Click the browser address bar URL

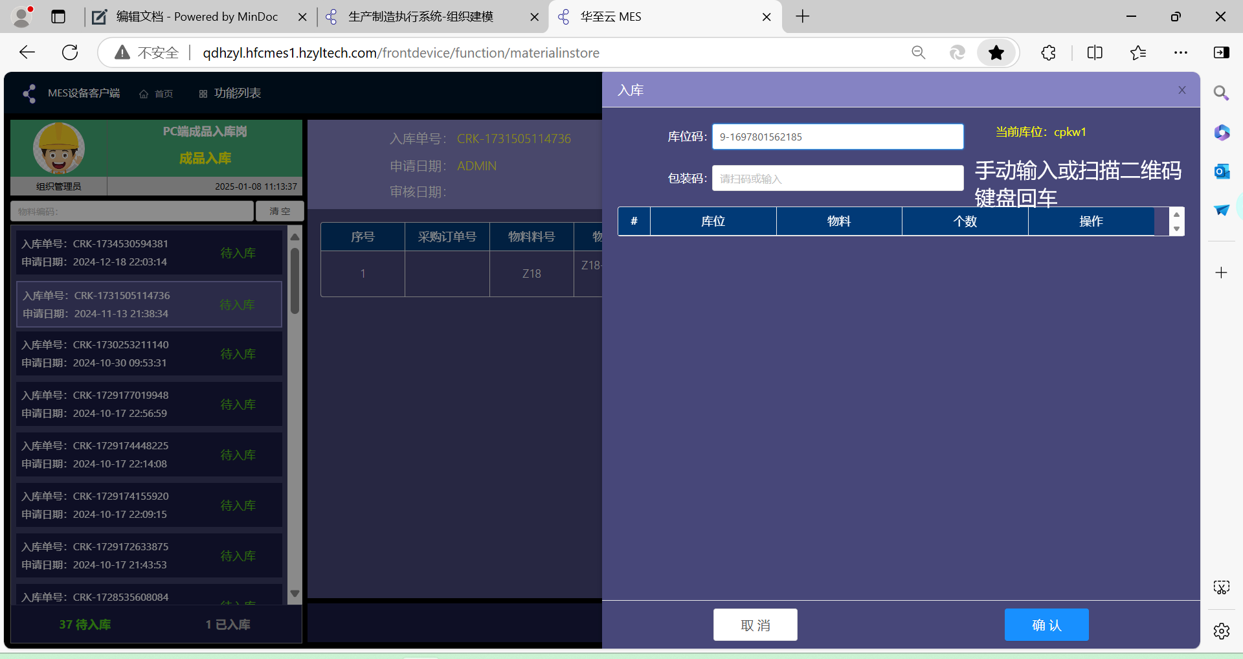(401, 53)
